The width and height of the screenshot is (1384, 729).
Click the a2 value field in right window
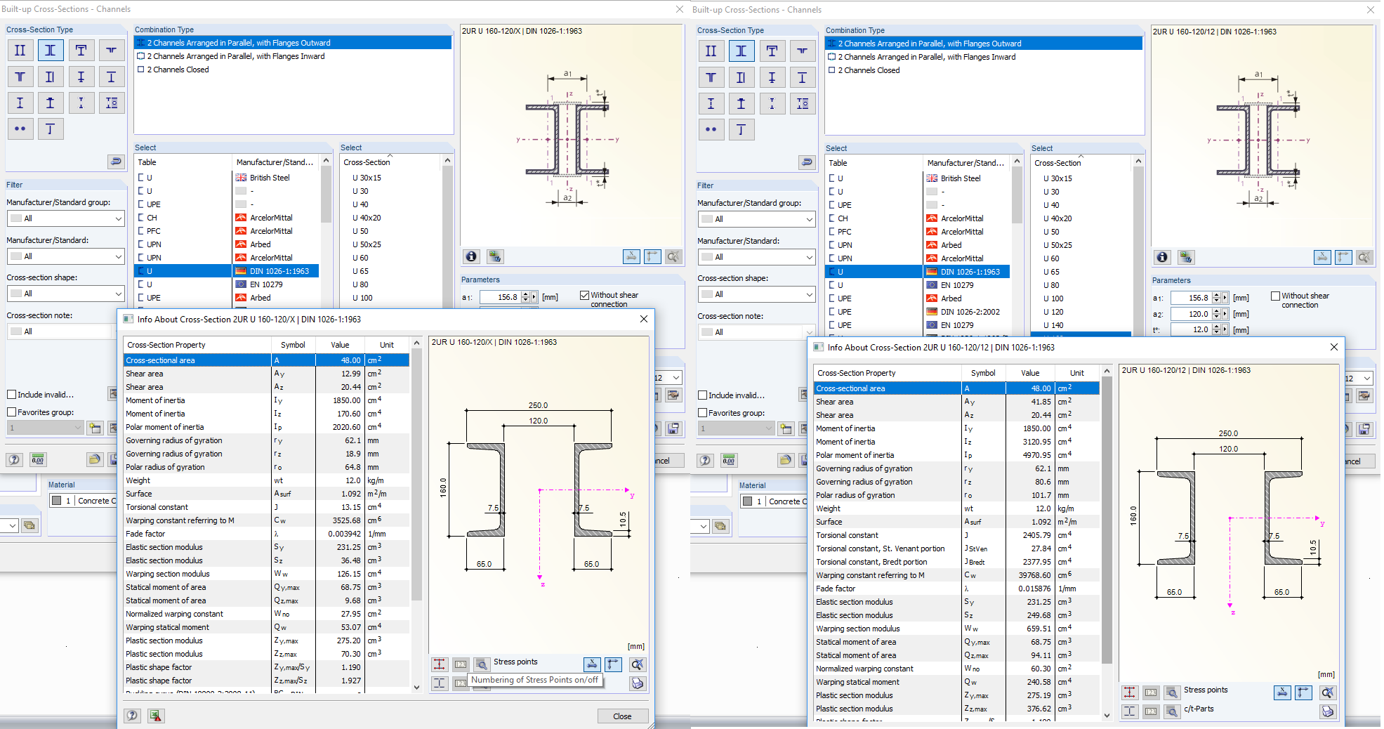1191,314
